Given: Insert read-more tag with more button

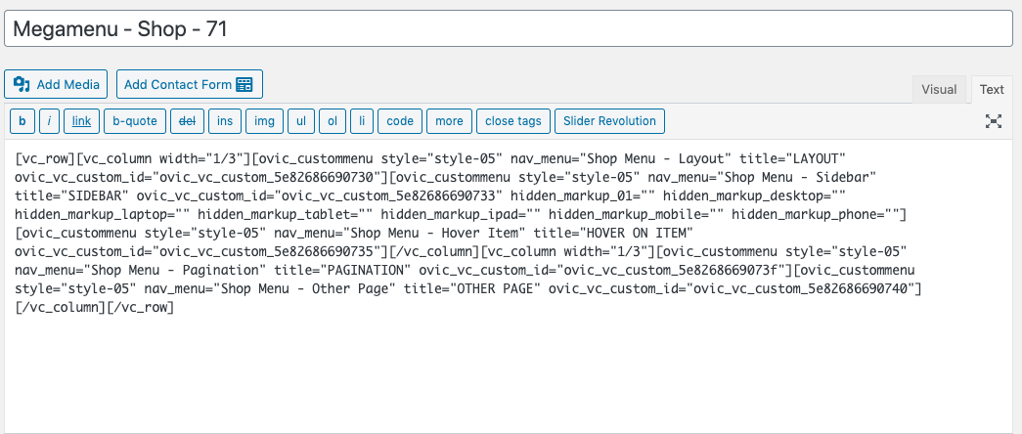Looking at the screenshot, I should point(450,121).
